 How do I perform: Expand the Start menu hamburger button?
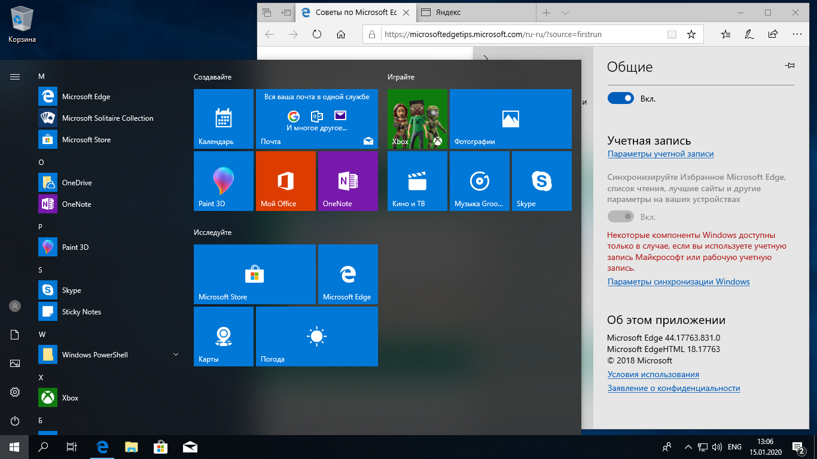[x=15, y=76]
